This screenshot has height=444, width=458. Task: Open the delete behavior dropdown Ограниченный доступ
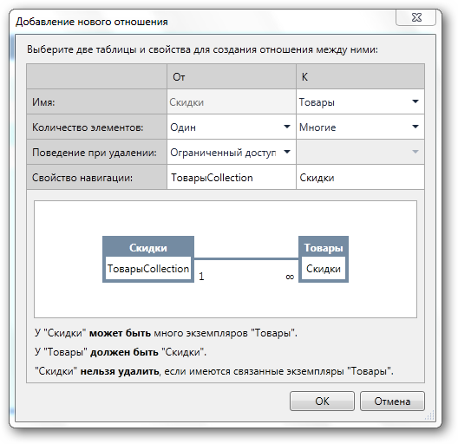click(x=232, y=152)
